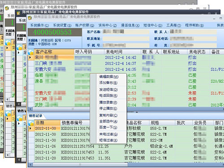224x168 pixels.
Task: Select 百度一下(S) in the context menu
Action: coord(108,127)
